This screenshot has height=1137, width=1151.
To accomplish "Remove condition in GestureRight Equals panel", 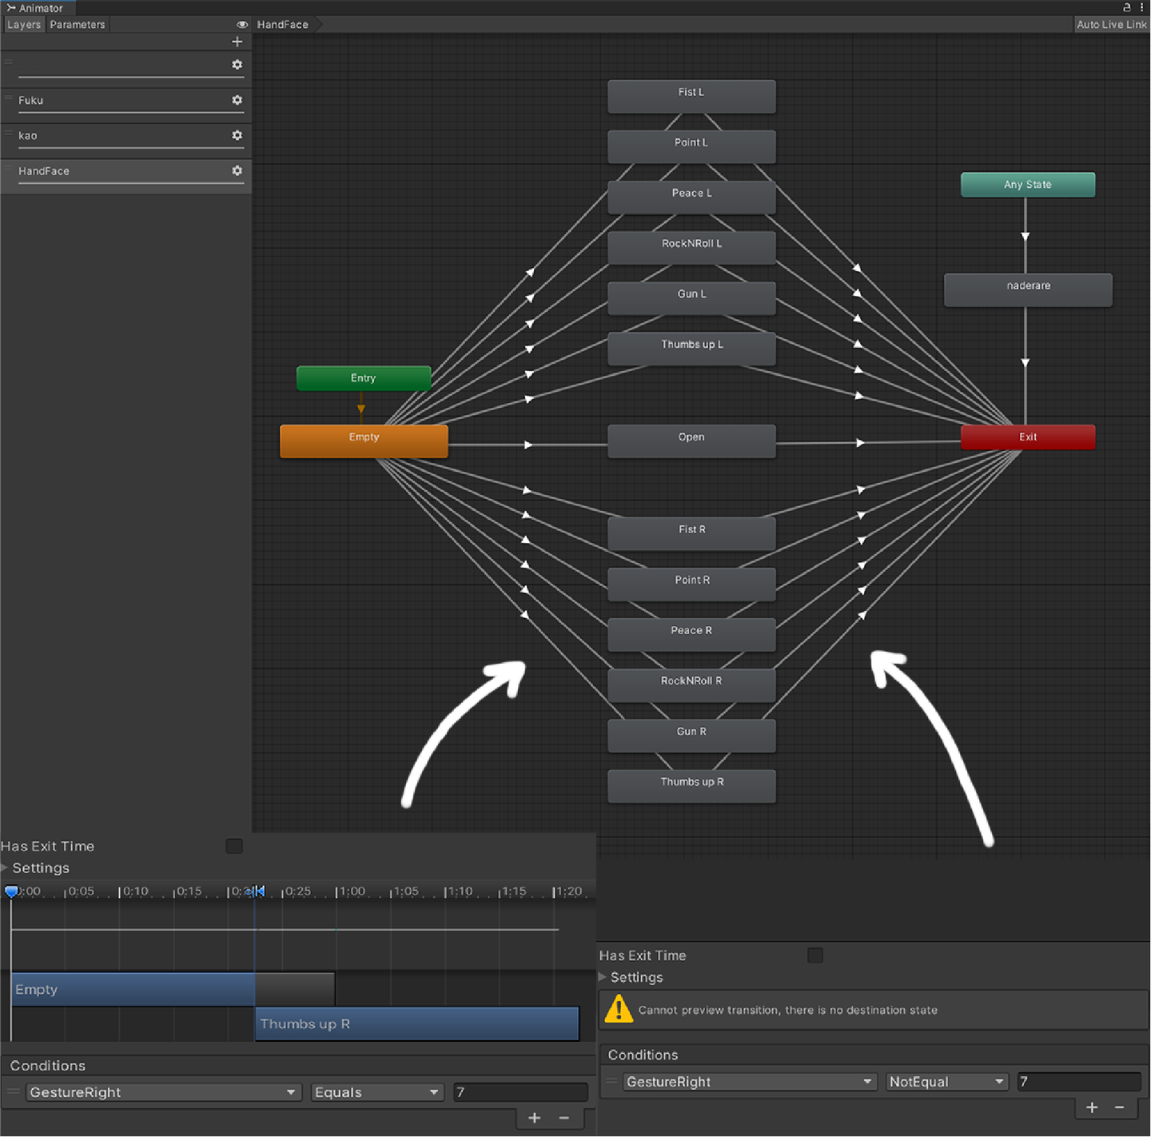I will pos(564,1118).
